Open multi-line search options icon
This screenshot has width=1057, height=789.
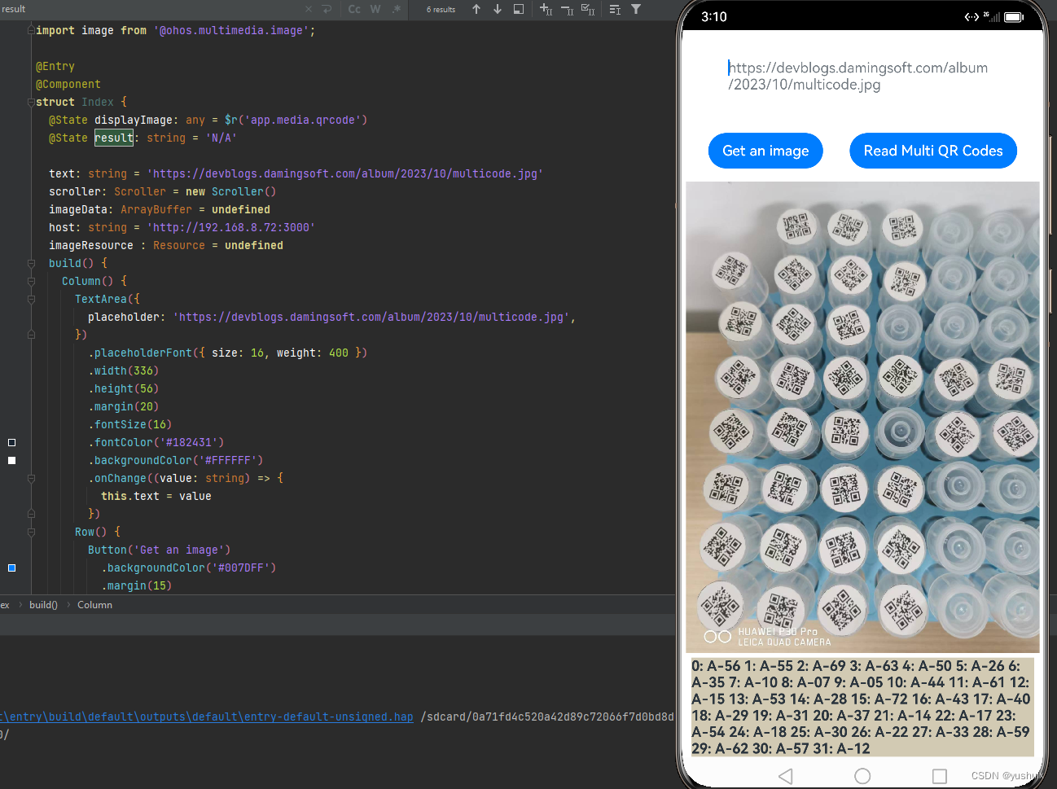pyautogui.click(x=615, y=9)
